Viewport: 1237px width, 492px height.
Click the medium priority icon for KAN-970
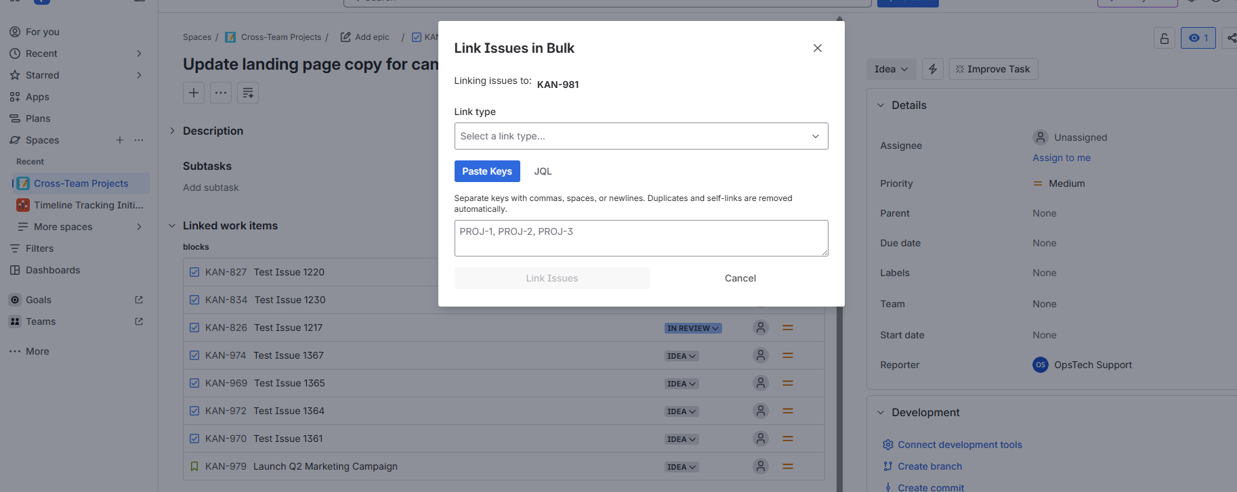point(788,439)
